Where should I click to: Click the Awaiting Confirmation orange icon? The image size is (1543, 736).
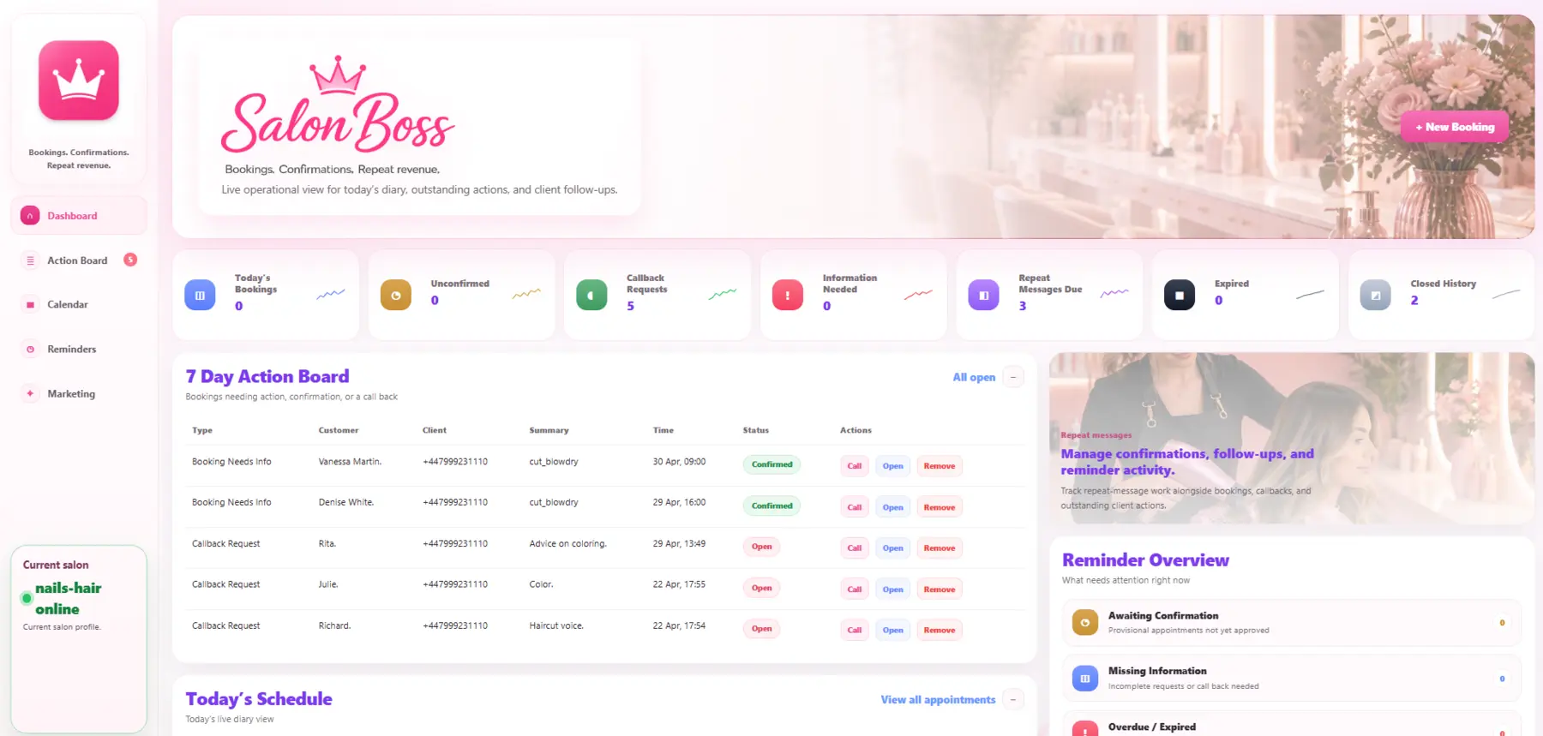pyautogui.click(x=1085, y=623)
